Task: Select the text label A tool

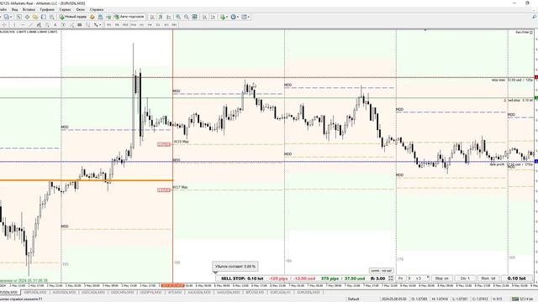Action: coord(55,24)
